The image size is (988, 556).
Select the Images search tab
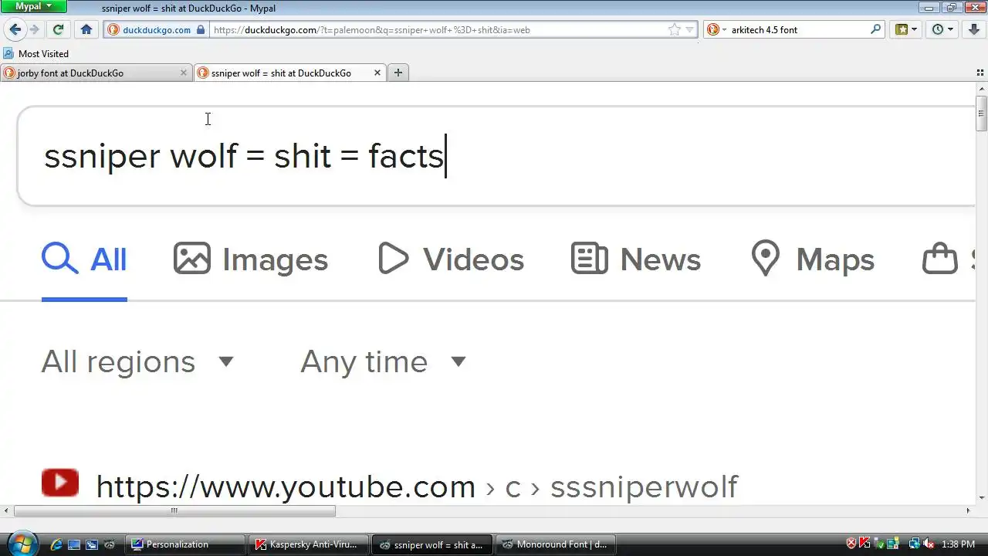tap(251, 259)
